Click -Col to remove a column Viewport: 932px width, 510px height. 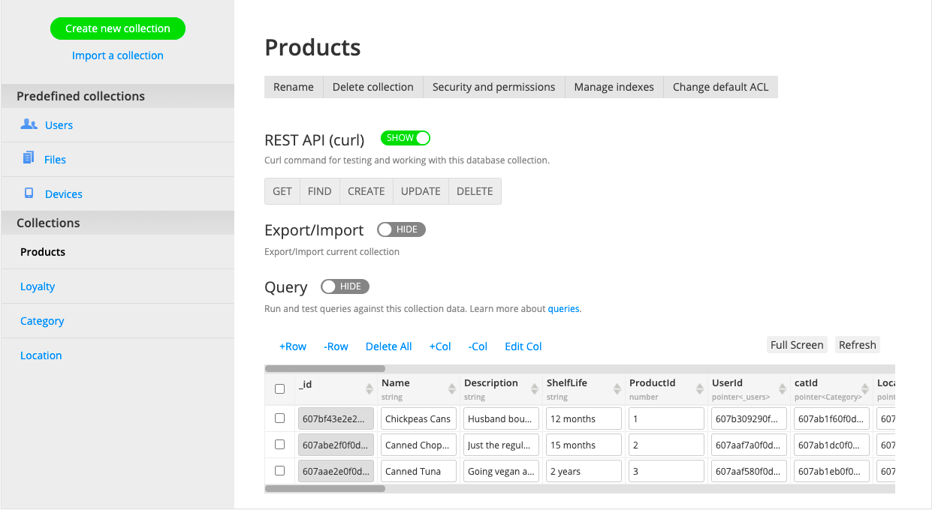(x=478, y=346)
